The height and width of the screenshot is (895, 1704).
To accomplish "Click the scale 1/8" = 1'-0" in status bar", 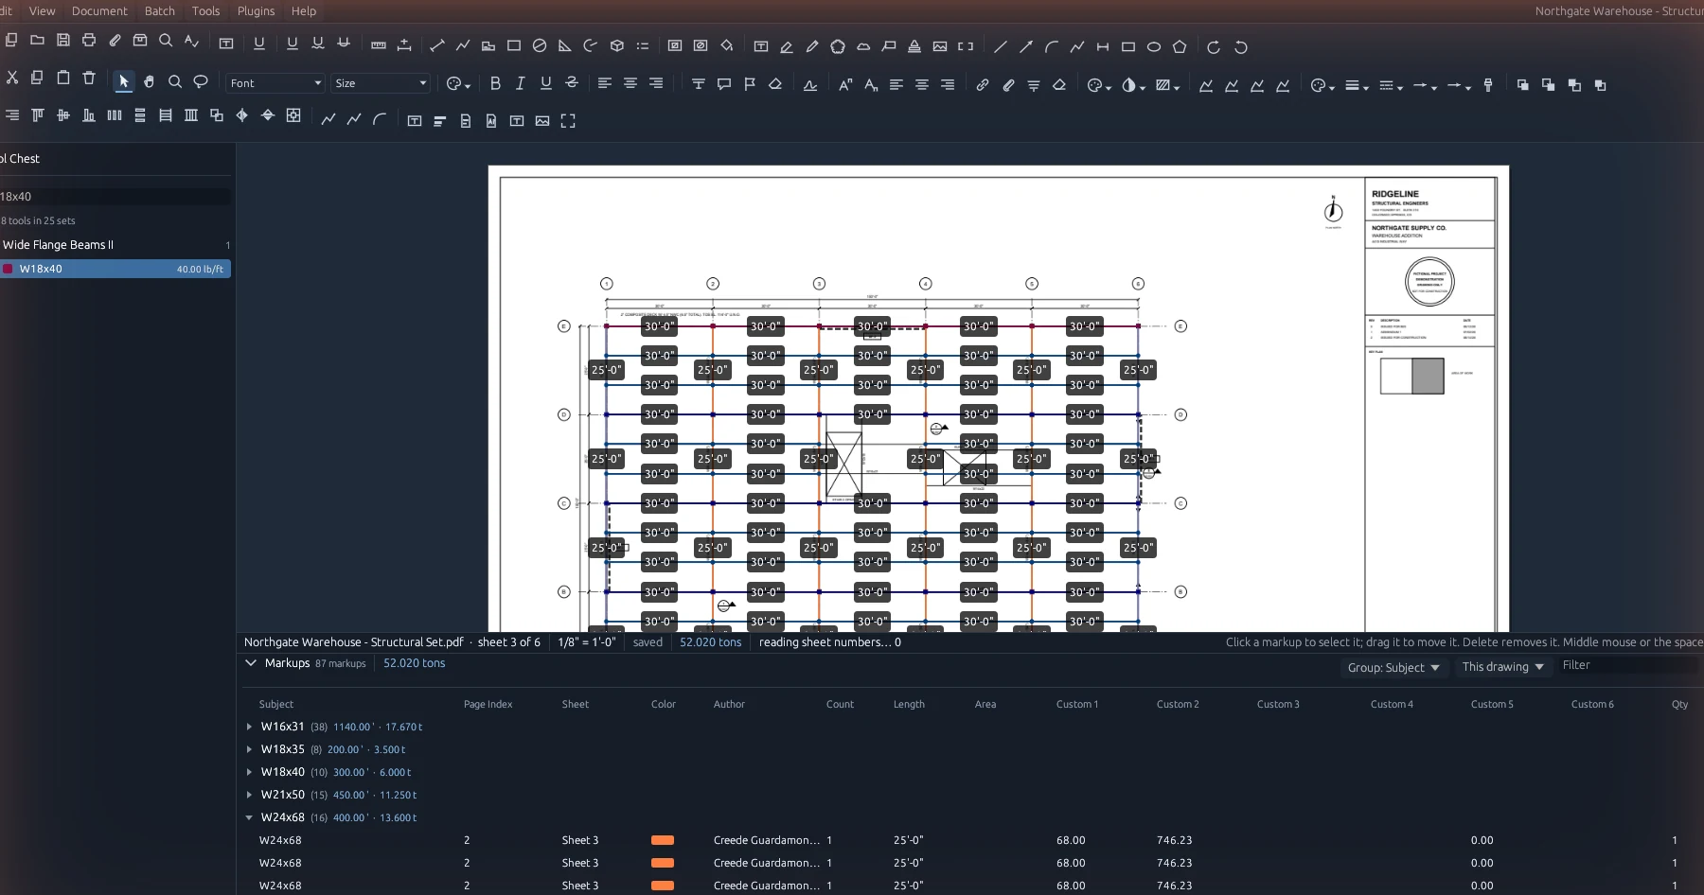I will coord(587,642).
